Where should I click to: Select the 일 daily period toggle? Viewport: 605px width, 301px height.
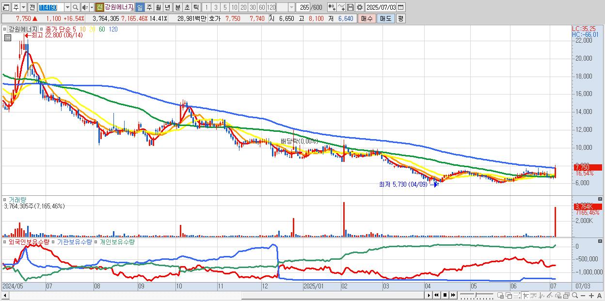pyautogui.click(x=140, y=8)
